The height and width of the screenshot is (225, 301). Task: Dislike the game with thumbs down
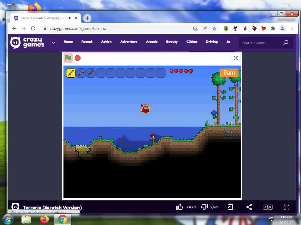click(x=205, y=207)
